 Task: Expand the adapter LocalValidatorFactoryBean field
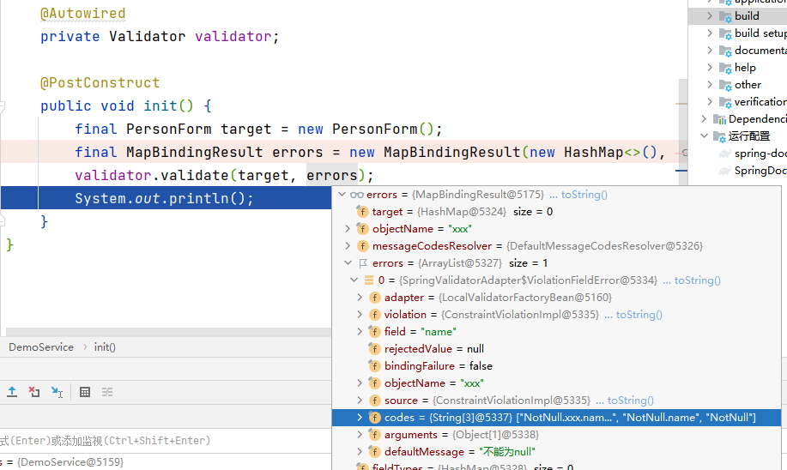tap(360, 298)
